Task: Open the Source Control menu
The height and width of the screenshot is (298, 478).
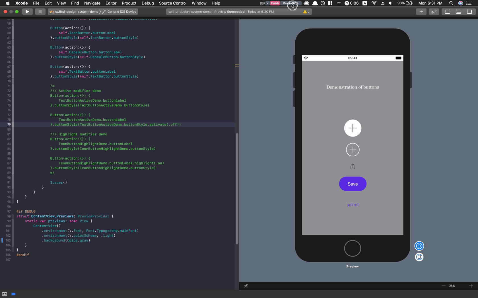Action: pos(172,3)
